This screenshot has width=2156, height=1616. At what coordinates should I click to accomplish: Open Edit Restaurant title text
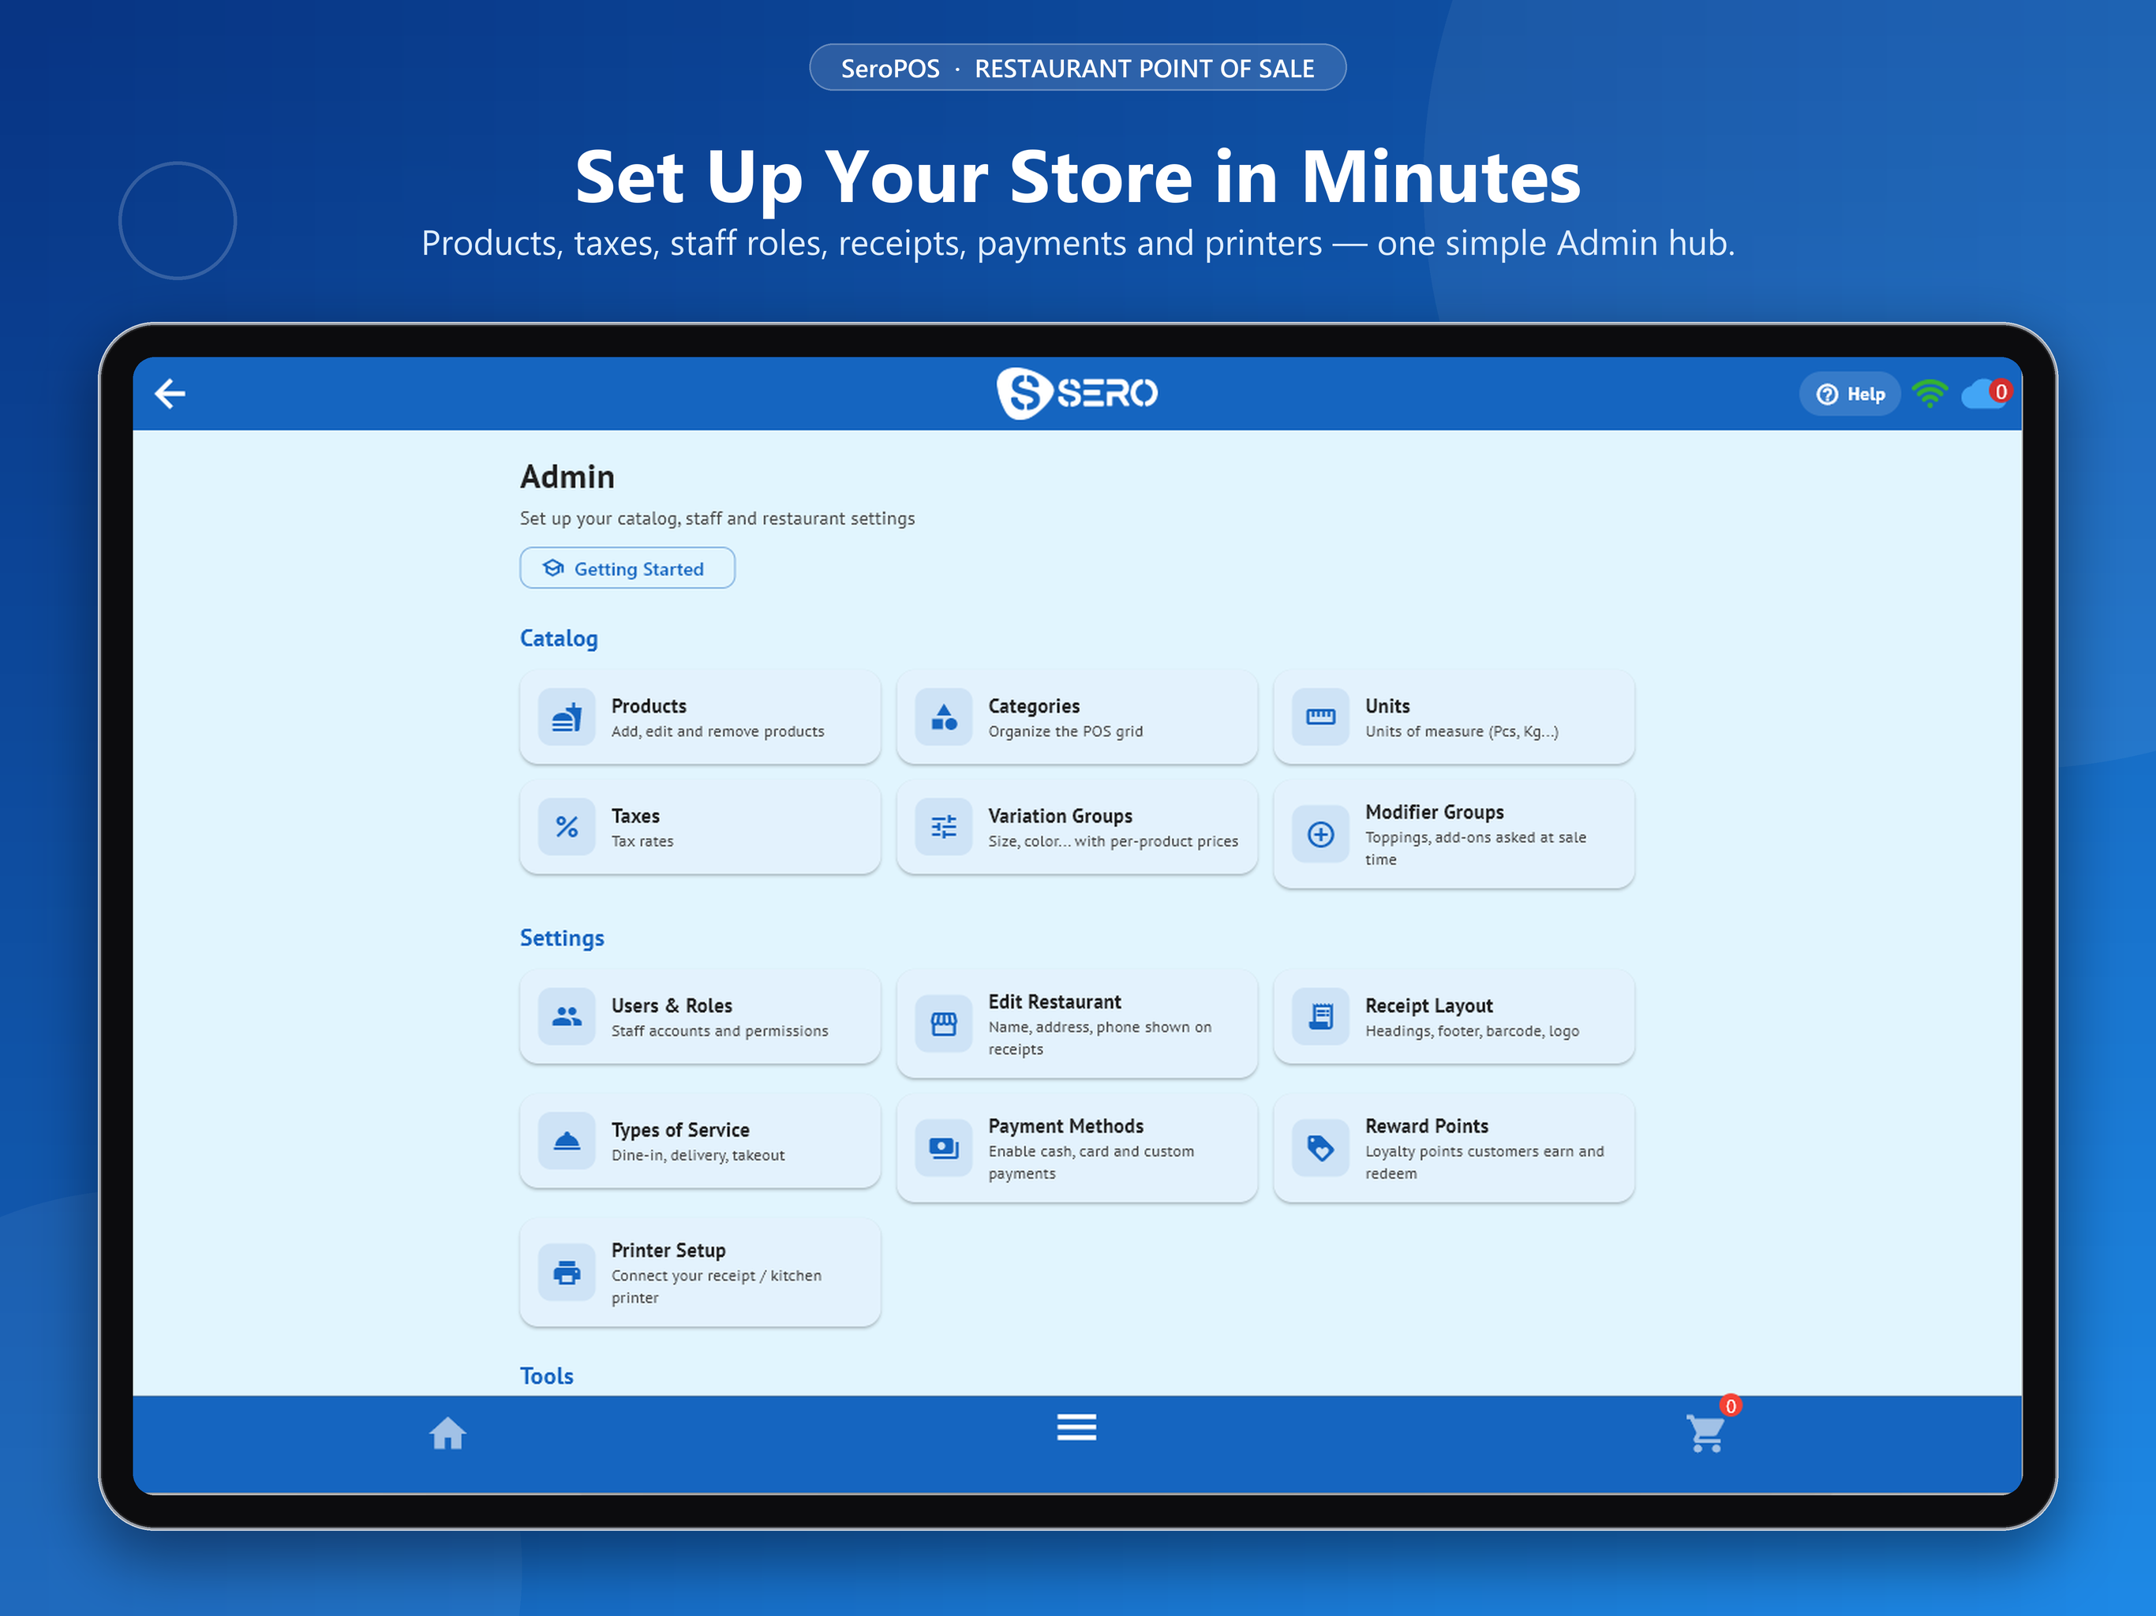tap(1054, 1001)
